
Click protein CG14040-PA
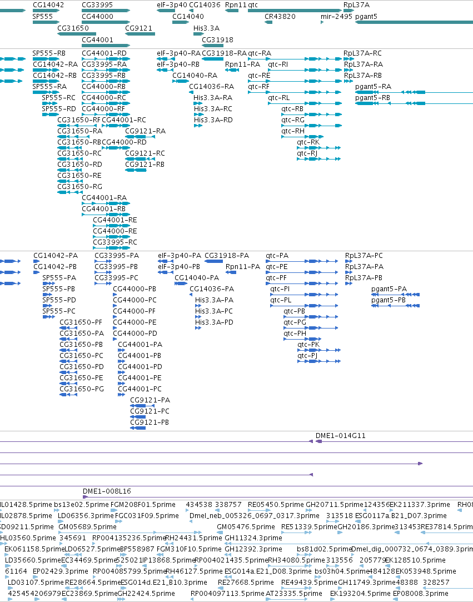click(197, 277)
